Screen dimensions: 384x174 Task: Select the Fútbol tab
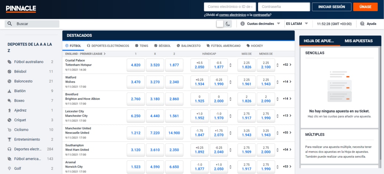pyautogui.click(x=73, y=46)
